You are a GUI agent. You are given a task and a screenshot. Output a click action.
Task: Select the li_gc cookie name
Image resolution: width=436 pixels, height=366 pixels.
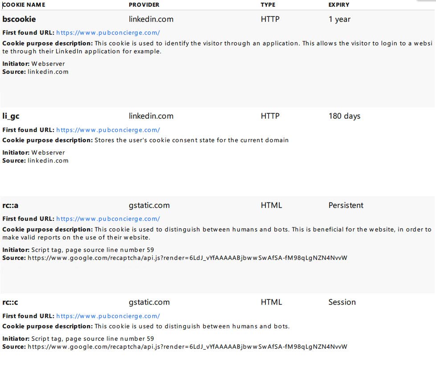pos(11,116)
